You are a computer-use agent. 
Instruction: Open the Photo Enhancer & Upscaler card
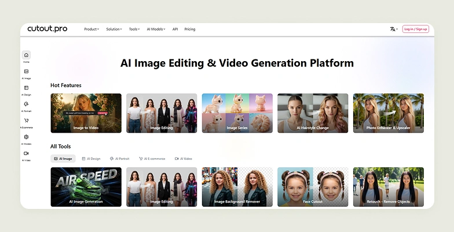click(388, 113)
